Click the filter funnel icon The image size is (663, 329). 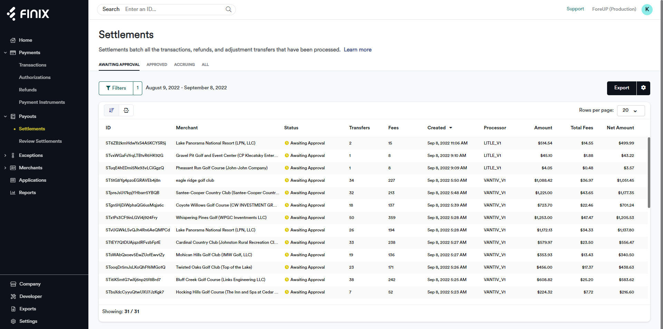(108, 88)
